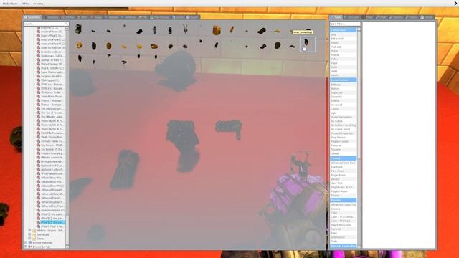Select Browse Sounds in the tree
The width and height of the screenshot is (459, 258).
41,247
